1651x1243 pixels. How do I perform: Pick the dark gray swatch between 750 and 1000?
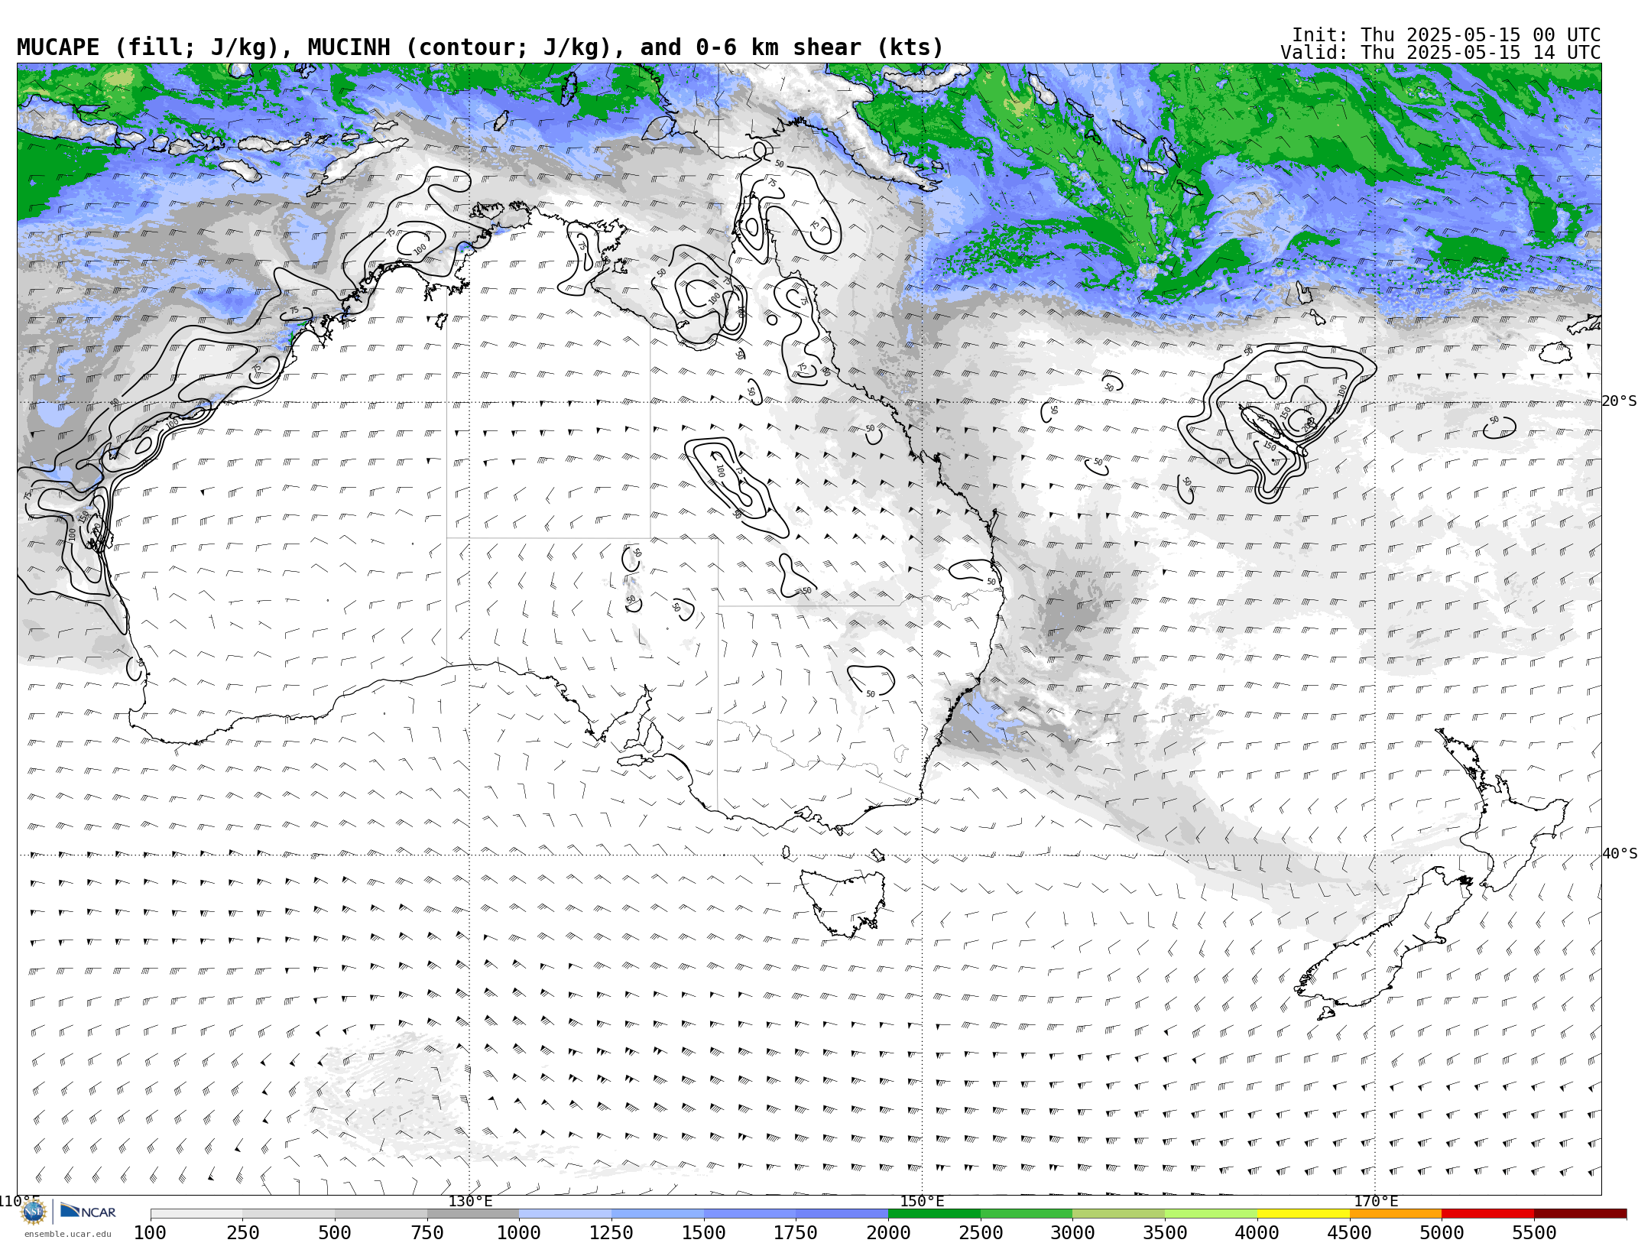click(473, 1214)
